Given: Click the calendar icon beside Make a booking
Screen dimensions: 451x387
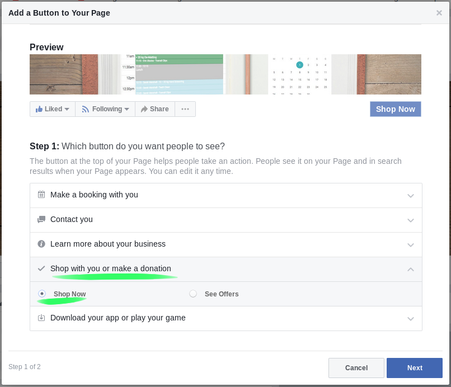Looking at the screenshot, I should pyautogui.click(x=41, y=195).
